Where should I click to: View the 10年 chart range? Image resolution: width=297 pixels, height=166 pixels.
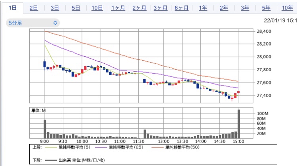tap(287, 8)
